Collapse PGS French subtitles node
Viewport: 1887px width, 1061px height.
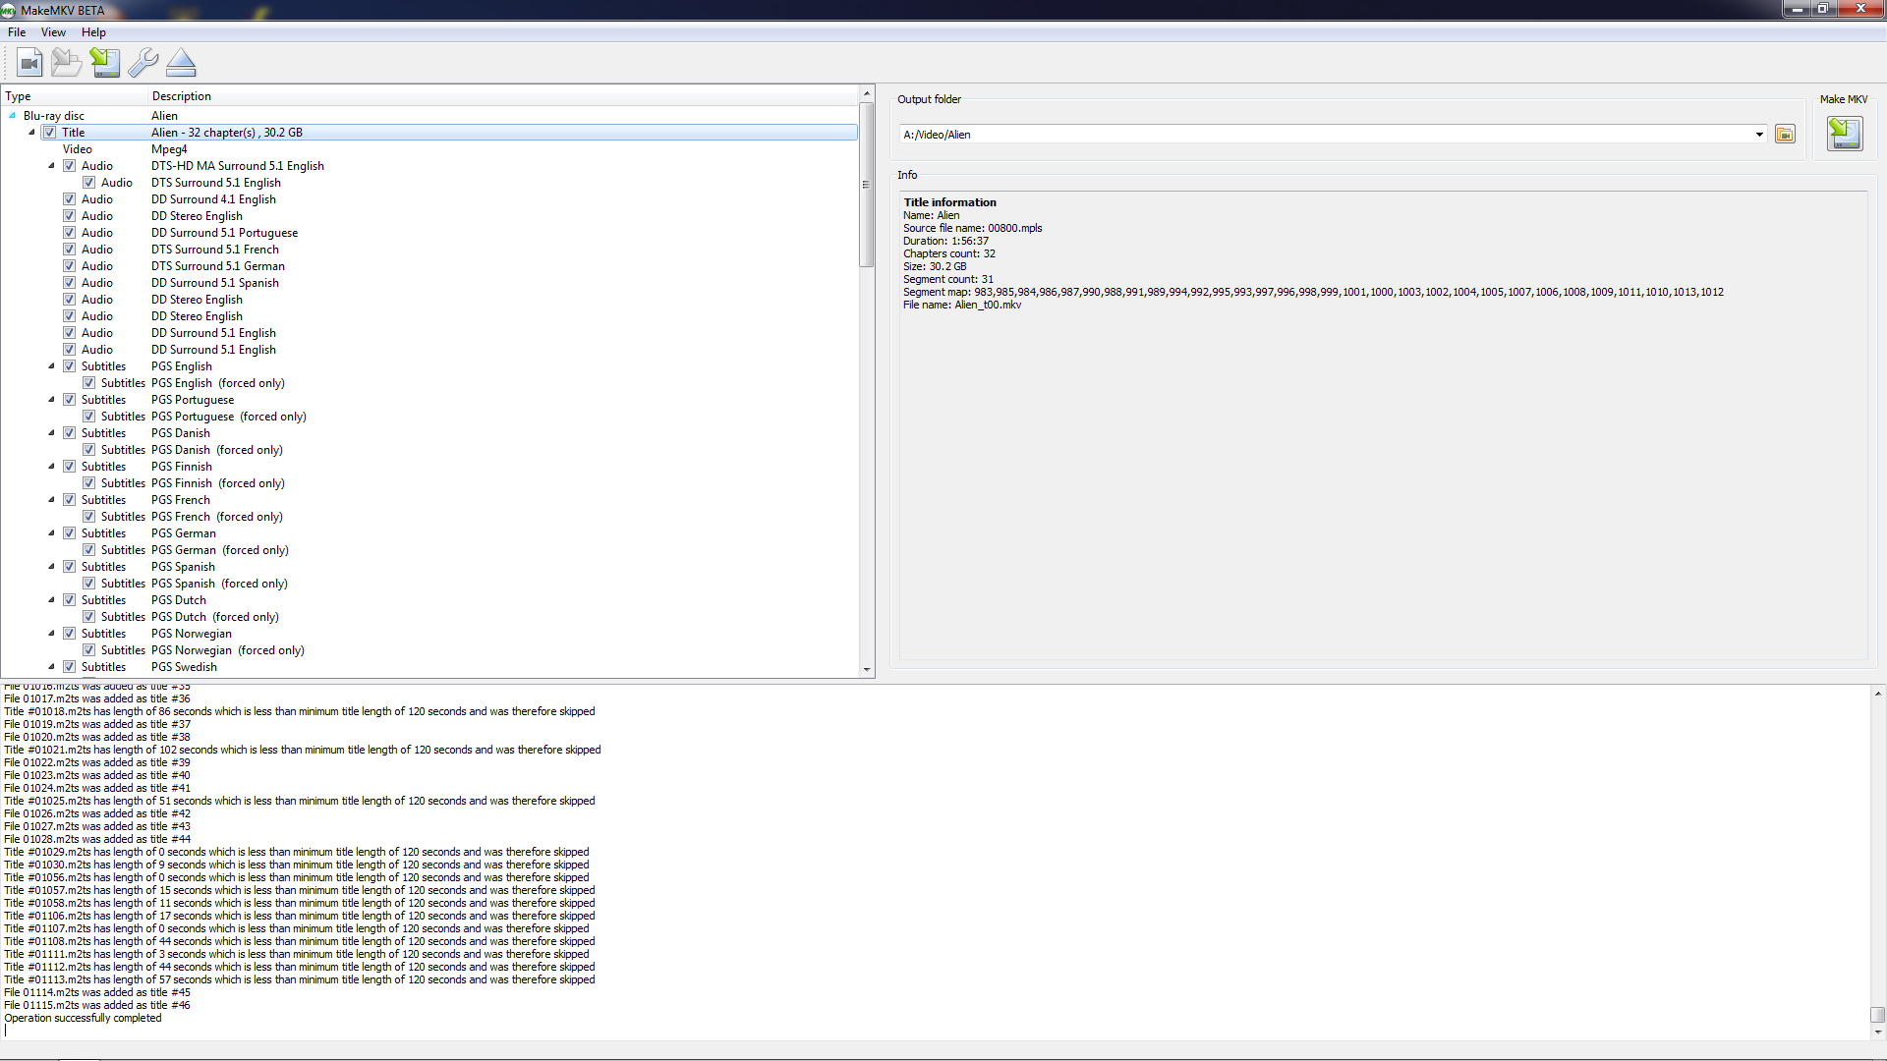51,500
